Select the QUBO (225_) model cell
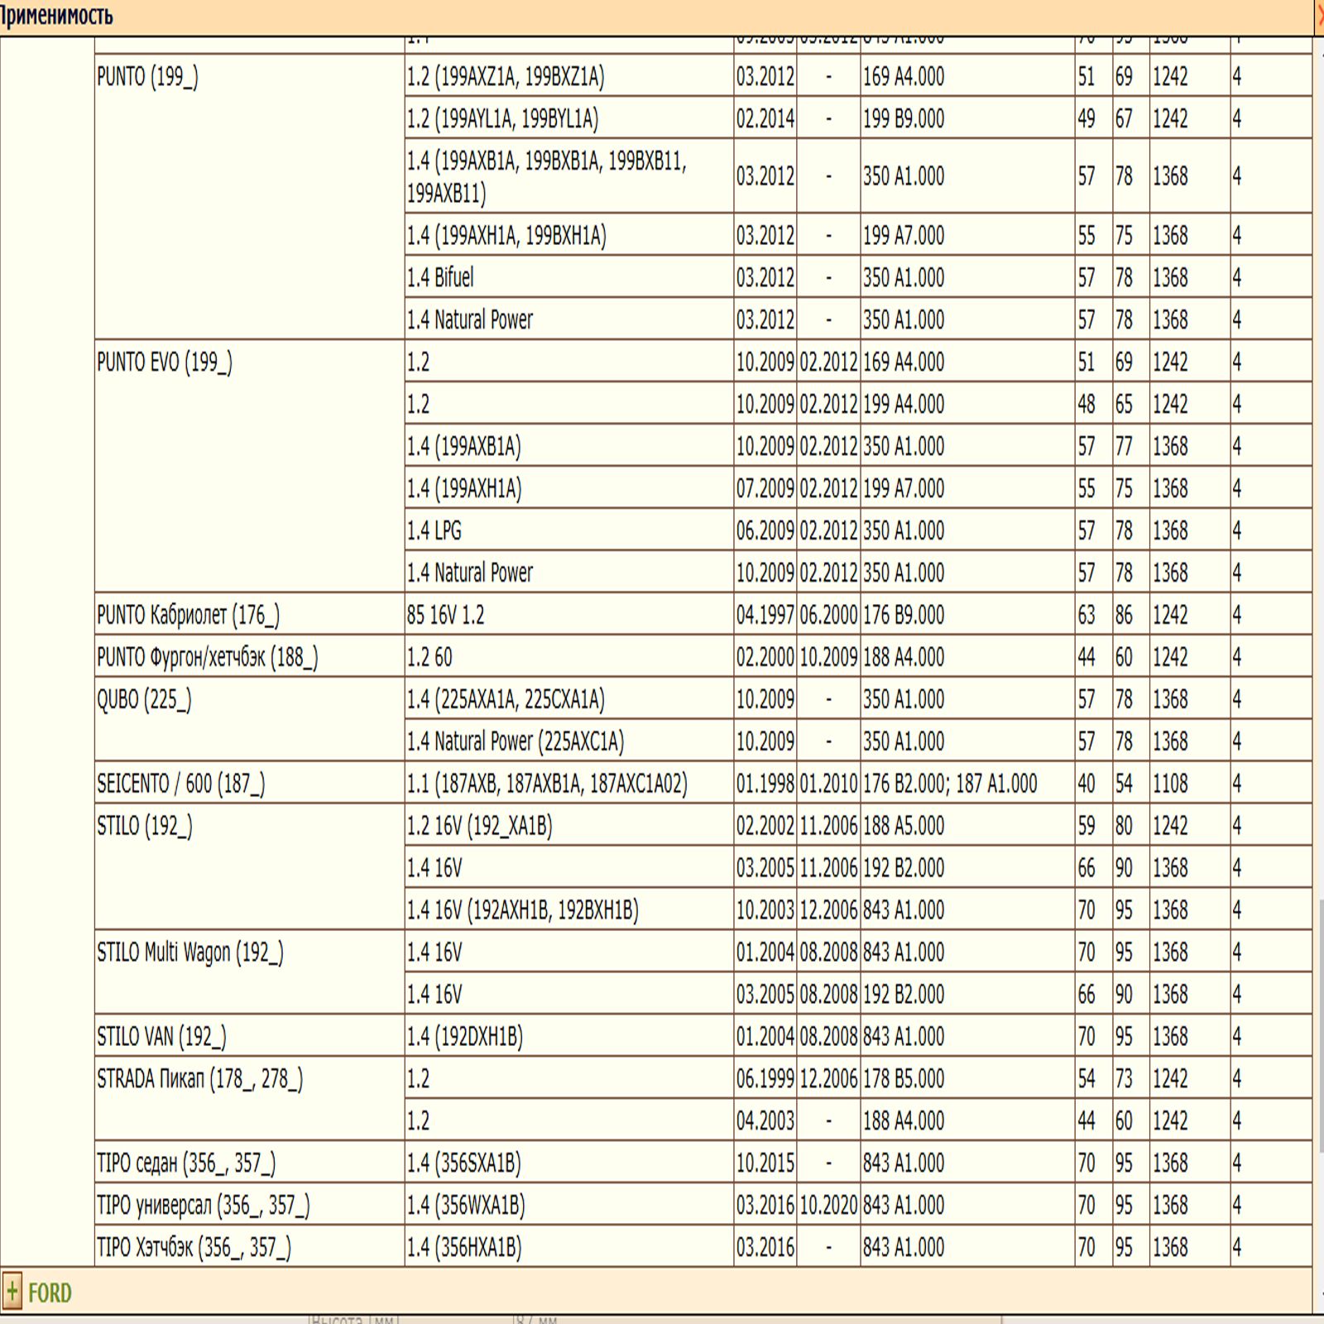Viewport: 1324px width, 1324px height. [x=144, y=700]
